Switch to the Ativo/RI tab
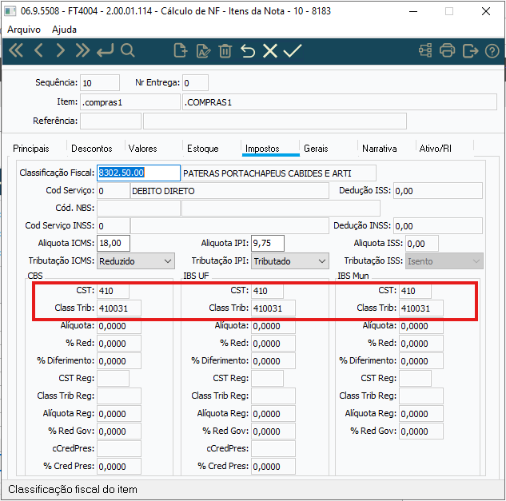This screenshot has width=506, height=501. pyautogui.click(x=436, y=149)
